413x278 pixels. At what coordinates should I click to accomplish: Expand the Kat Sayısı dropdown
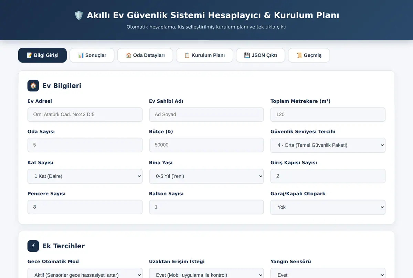tap(85, 176)
